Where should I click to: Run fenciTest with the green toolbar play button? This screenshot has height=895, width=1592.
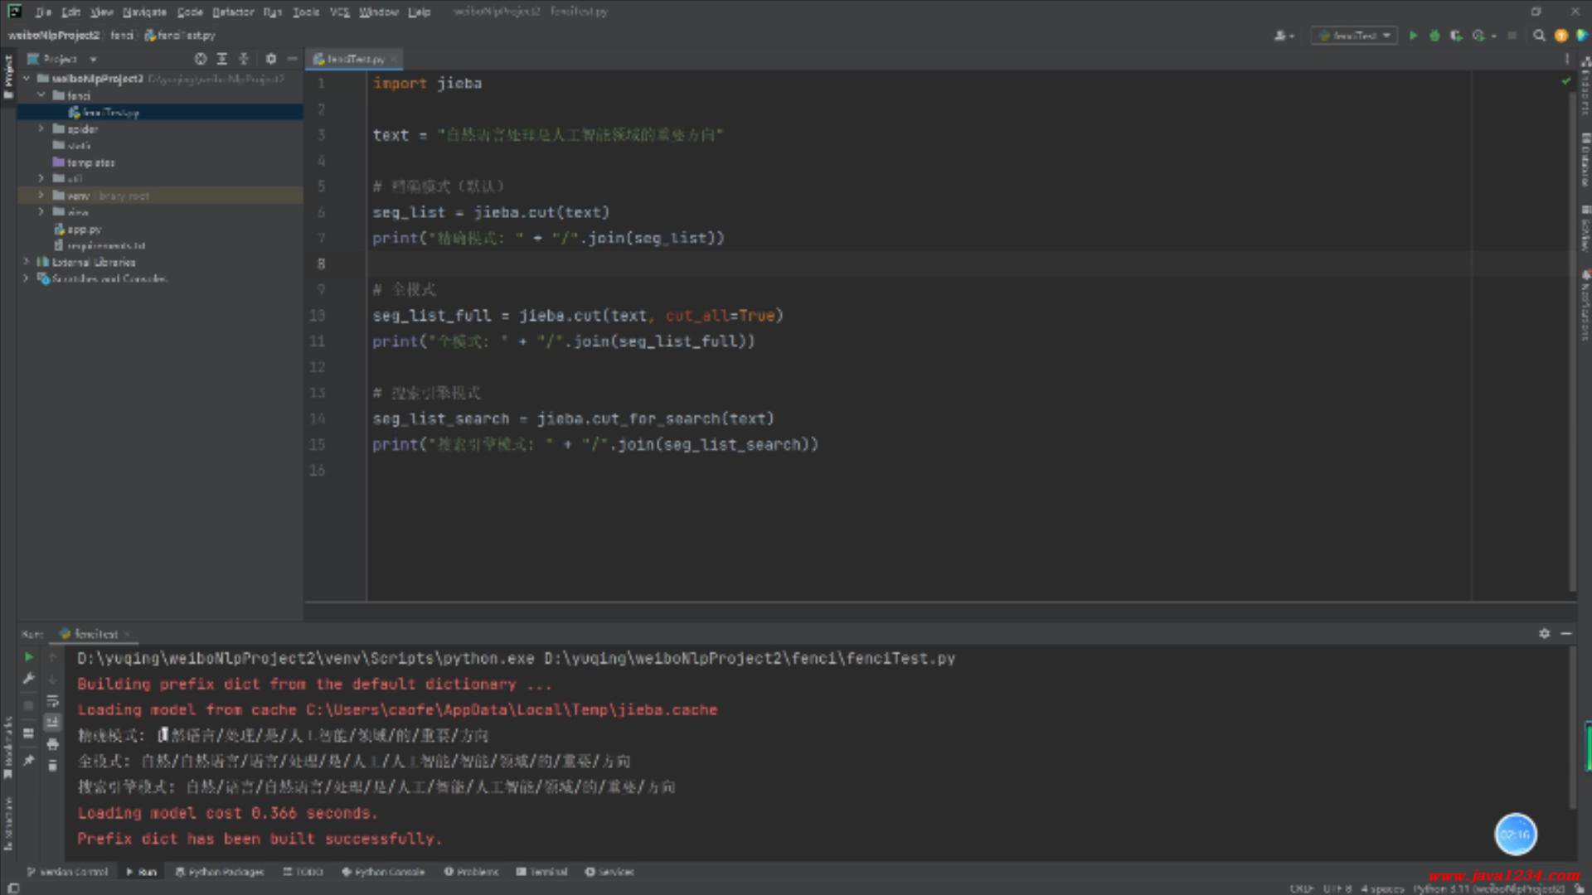coord(1413,36)
